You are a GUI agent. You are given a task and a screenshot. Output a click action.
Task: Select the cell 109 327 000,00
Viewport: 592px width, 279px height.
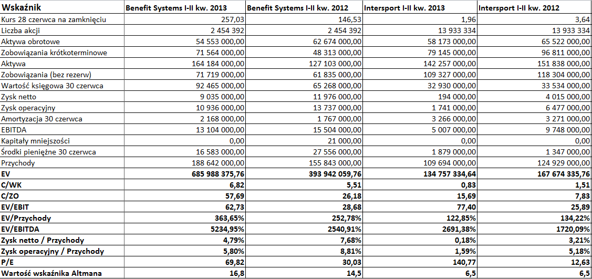(x=419, y=75)
